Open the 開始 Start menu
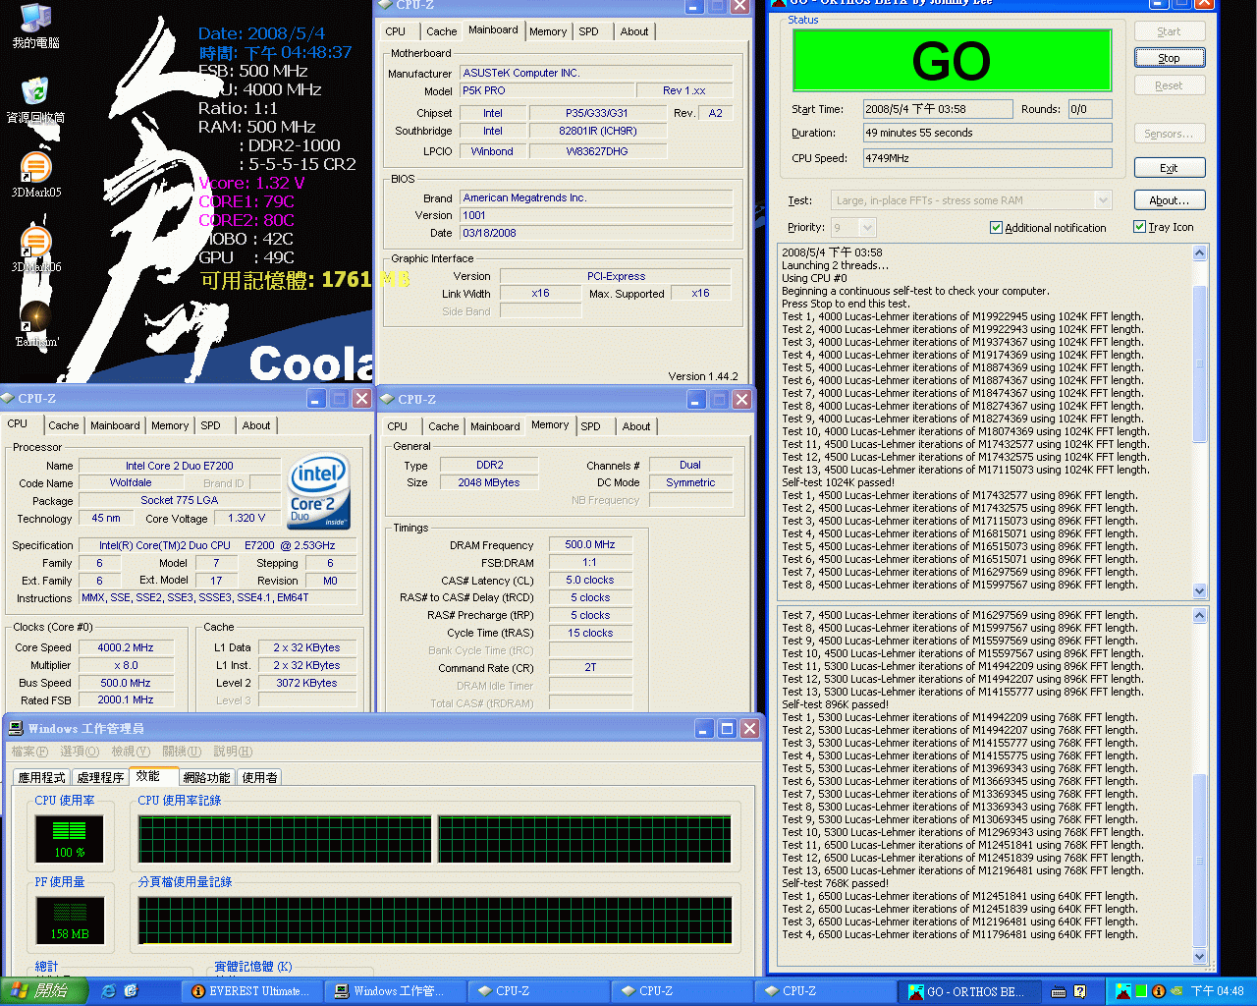Viewport: 1257px width, 1006px height. tap(44, 991)
